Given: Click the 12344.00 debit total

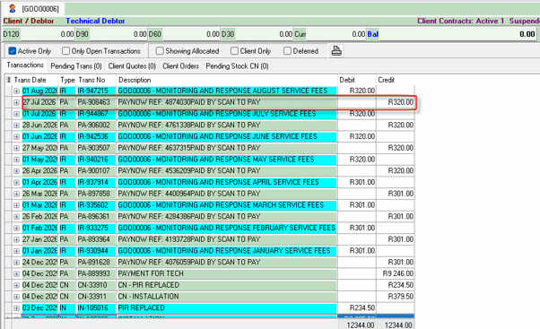Looking at the screenshot, I should [x=361, y=325].
